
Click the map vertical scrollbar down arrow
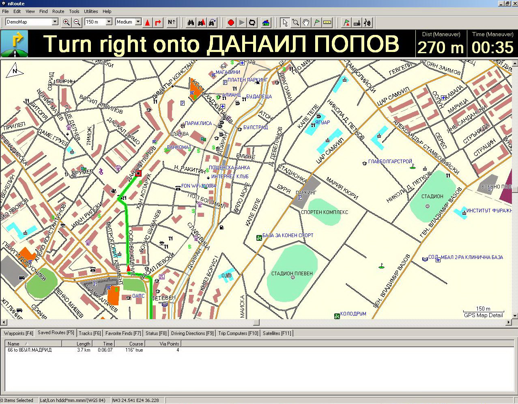pos(515,315)
